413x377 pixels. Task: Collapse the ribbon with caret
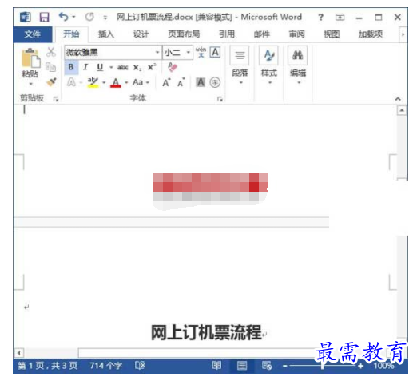(x=398, y=99)
